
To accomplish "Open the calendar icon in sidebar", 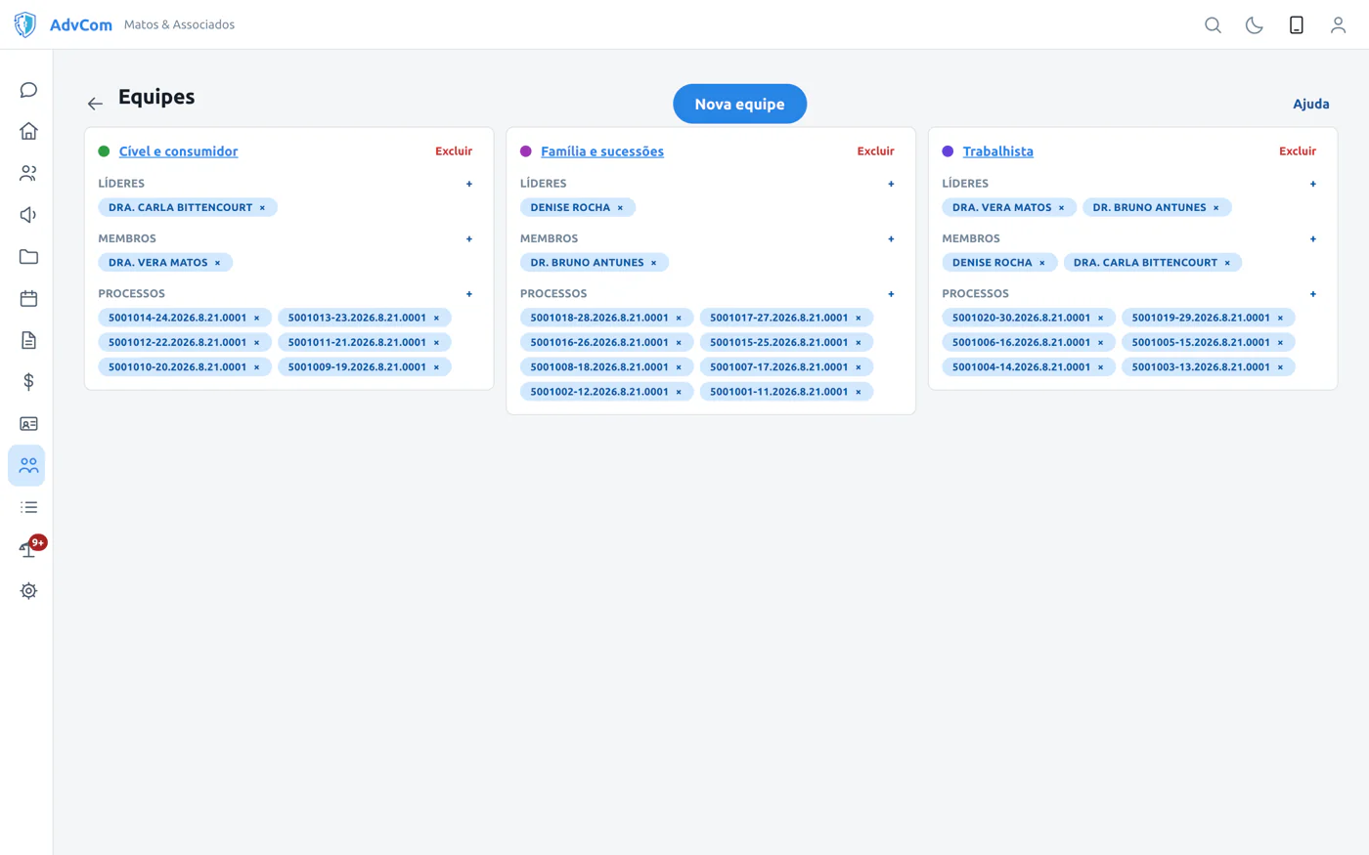I will pos(28,299).
